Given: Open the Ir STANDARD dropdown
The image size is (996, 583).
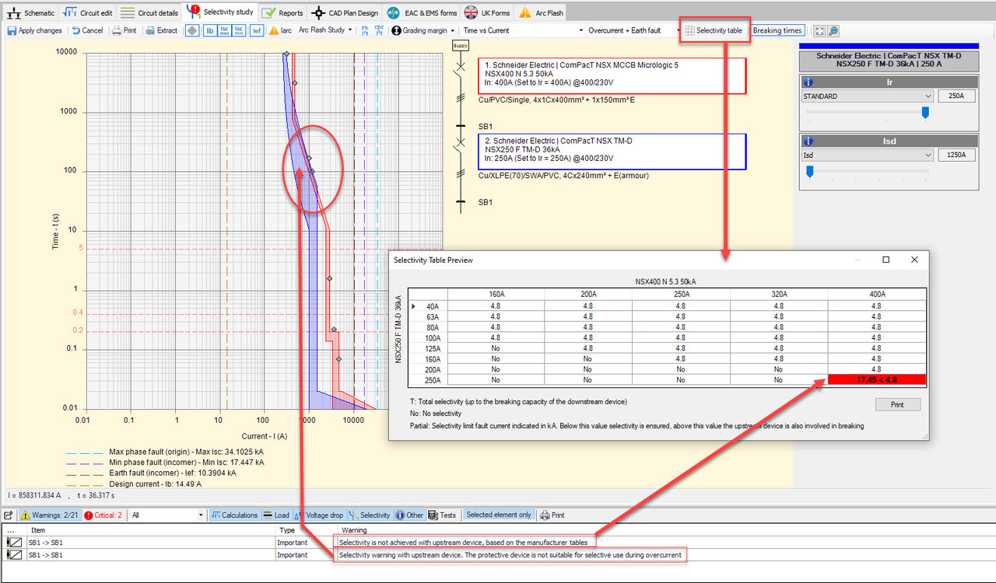Looking at the screenshot, I should pos(867,96).
